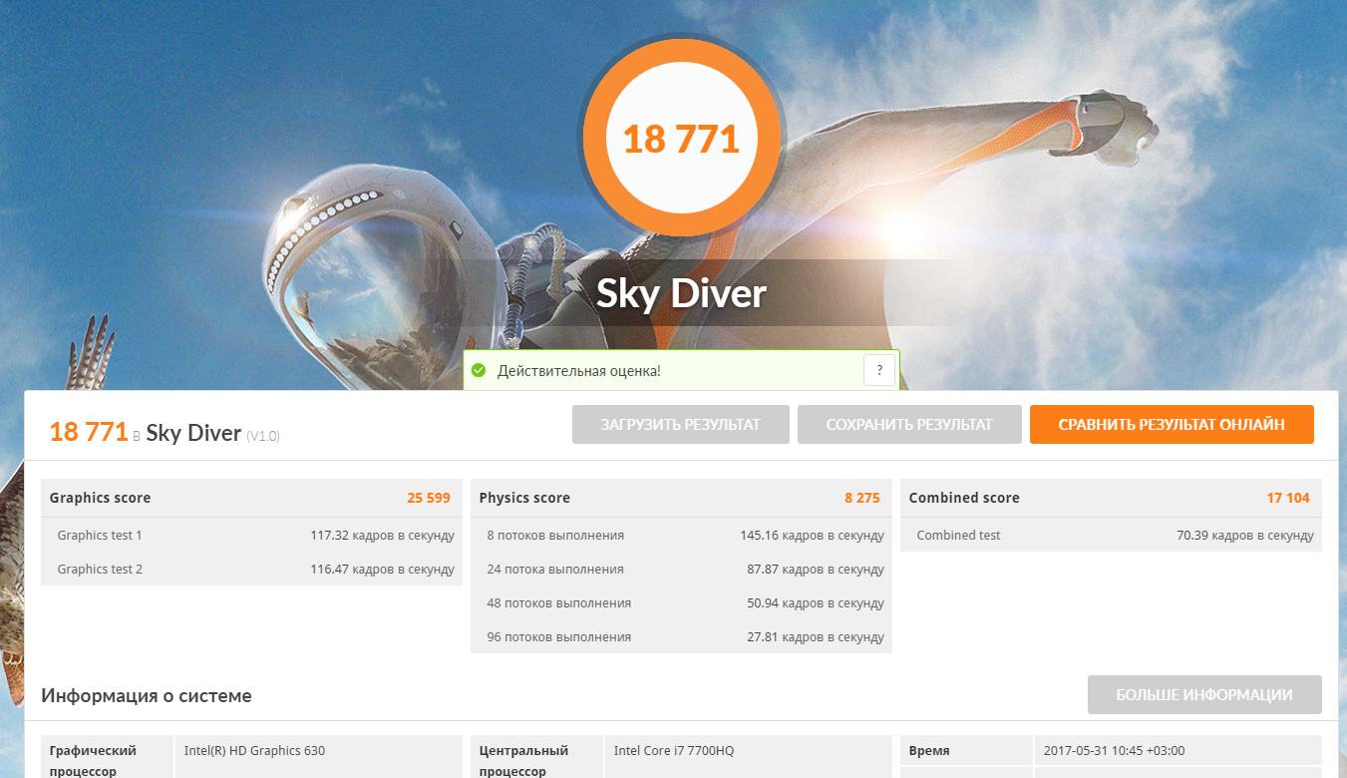Select the Действительная оценка! message text
The height and width of the screenshot is (778, 1347).
point(579,371)
